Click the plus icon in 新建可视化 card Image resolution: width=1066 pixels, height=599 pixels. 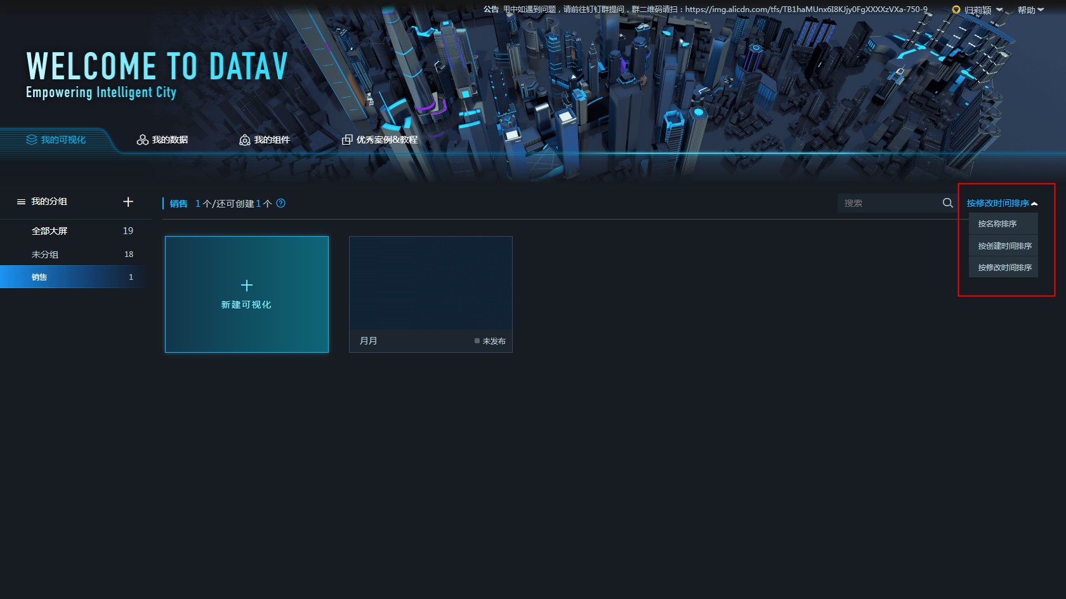(x=247, y=286)
